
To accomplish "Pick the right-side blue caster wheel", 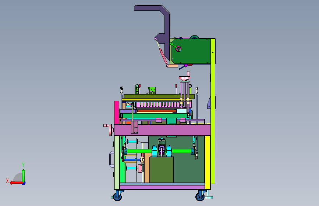I will coord(200,196).
